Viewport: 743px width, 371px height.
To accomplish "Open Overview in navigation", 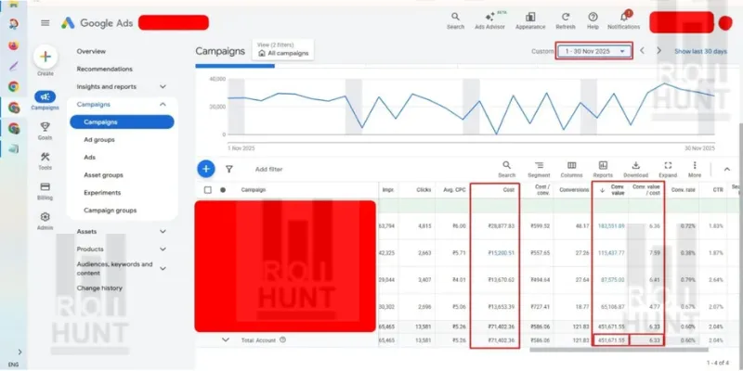I will 91,51.
